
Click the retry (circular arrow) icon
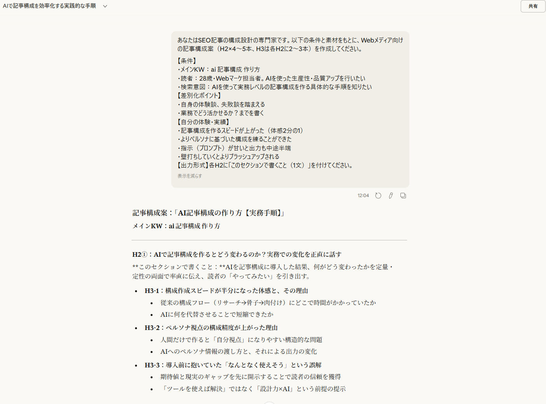378,195
